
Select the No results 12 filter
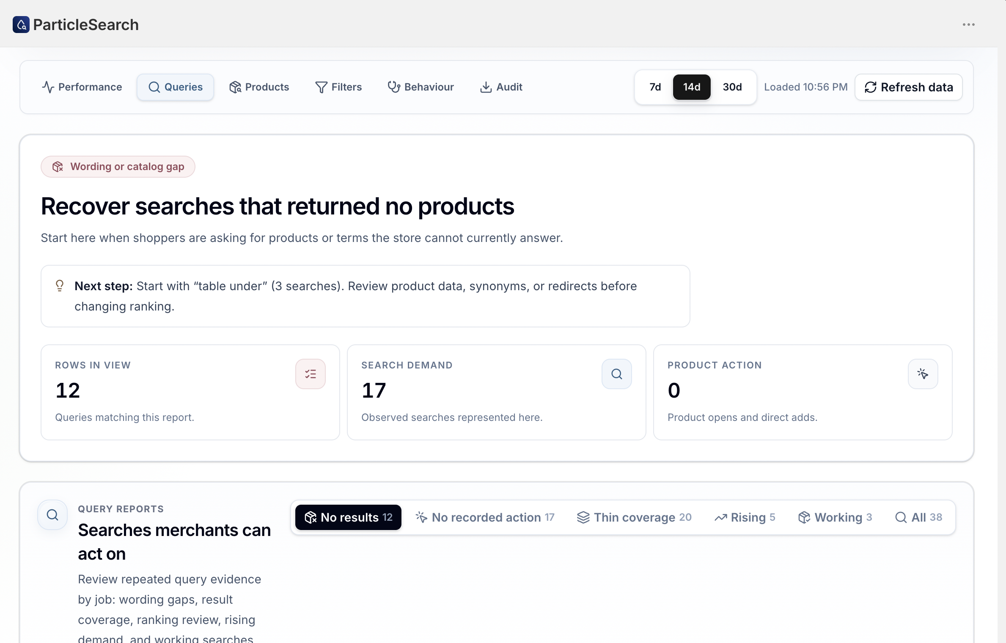pyautogui.click(x=348, y=517)
